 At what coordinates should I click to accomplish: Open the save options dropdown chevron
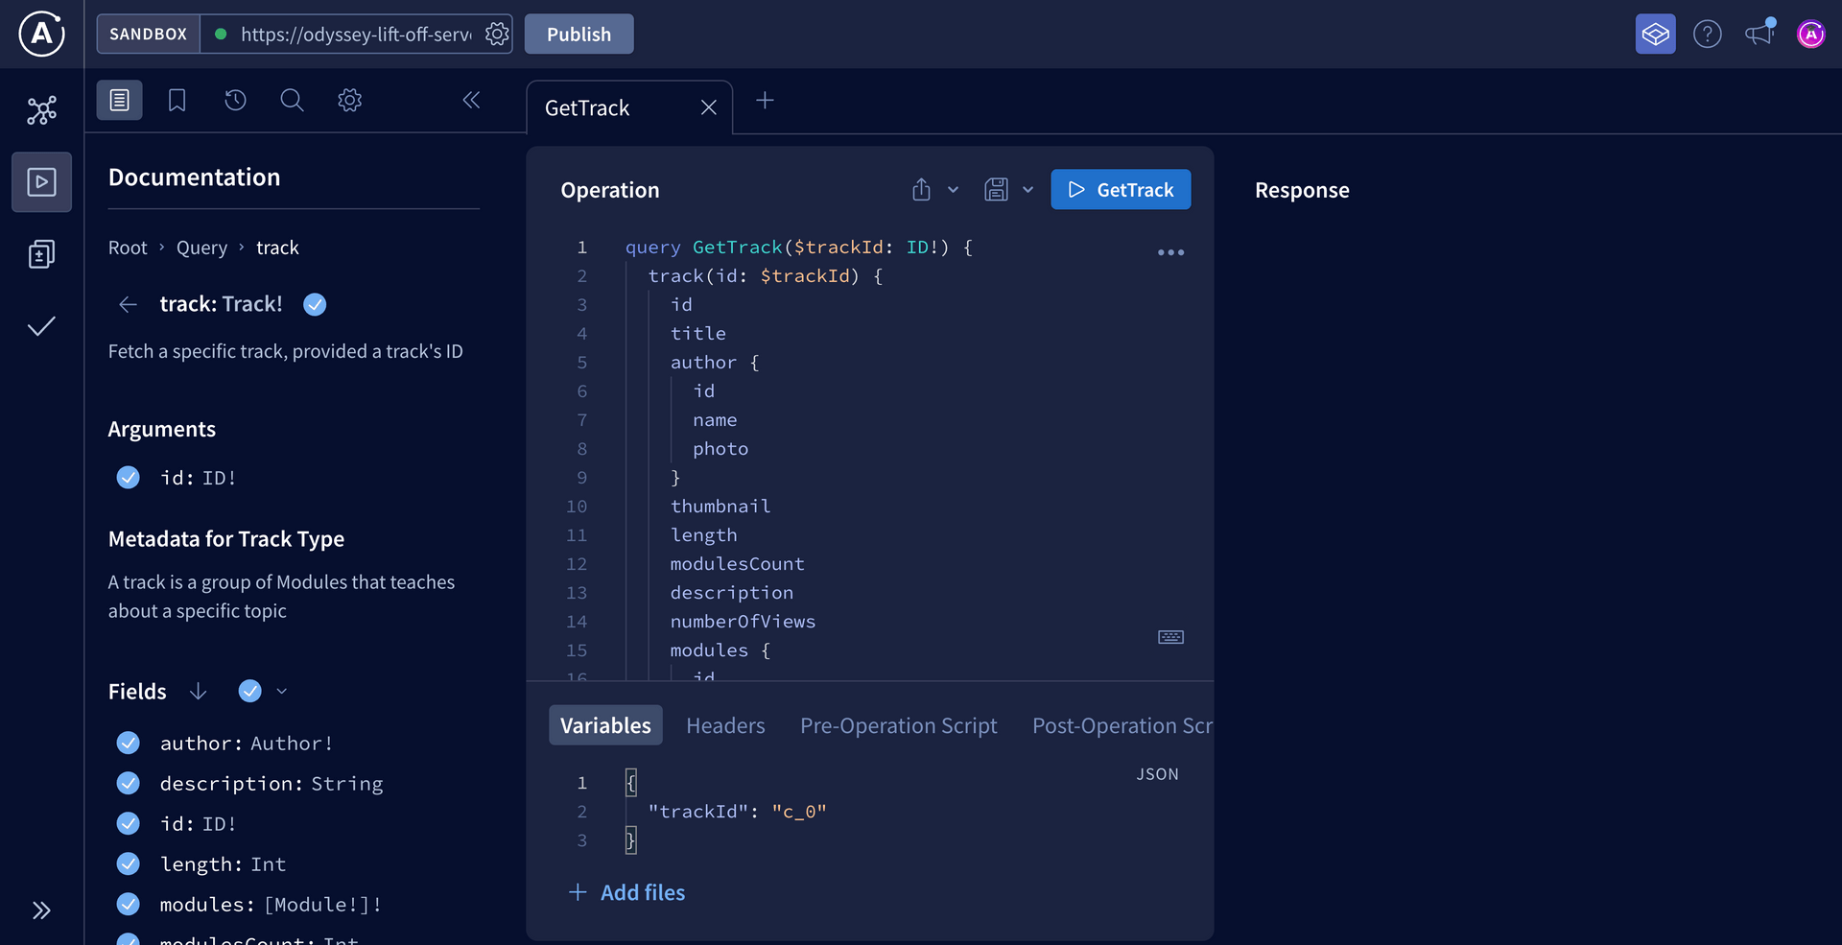point(1028,189)
